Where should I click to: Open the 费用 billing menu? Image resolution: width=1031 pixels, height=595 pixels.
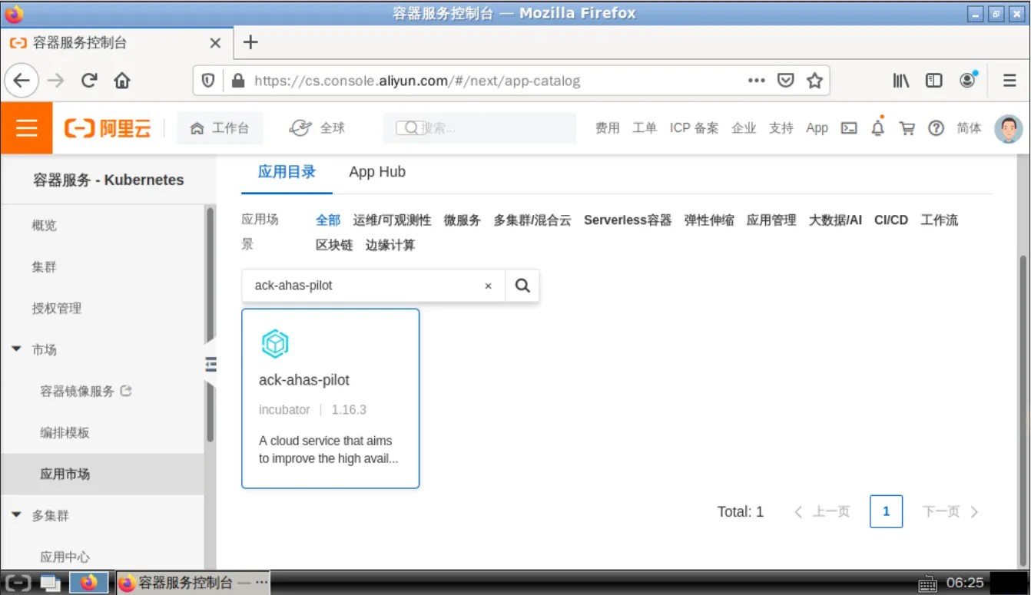[x=607, y=128]
